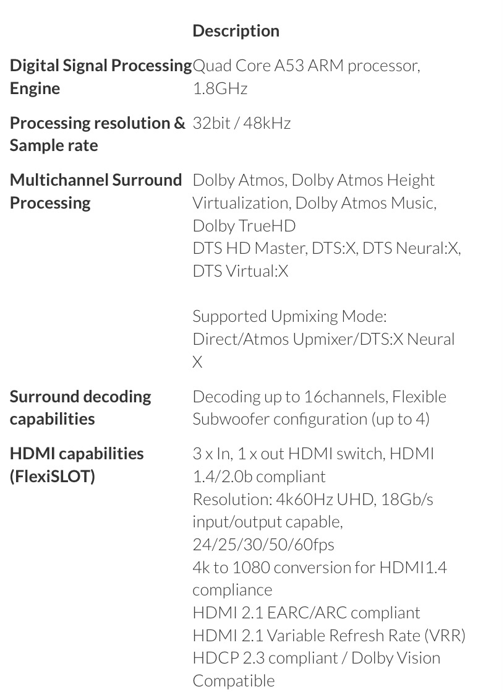Click the HDMI capabilities (FlexiSLOT) label

coord(77,465)
